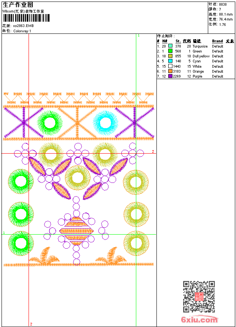Click the colors count value 7
236x327 pixels.
[220, 10]
